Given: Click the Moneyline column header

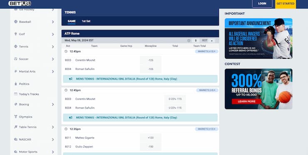Looking at the screenshot, I should click(x=151, y=46).
